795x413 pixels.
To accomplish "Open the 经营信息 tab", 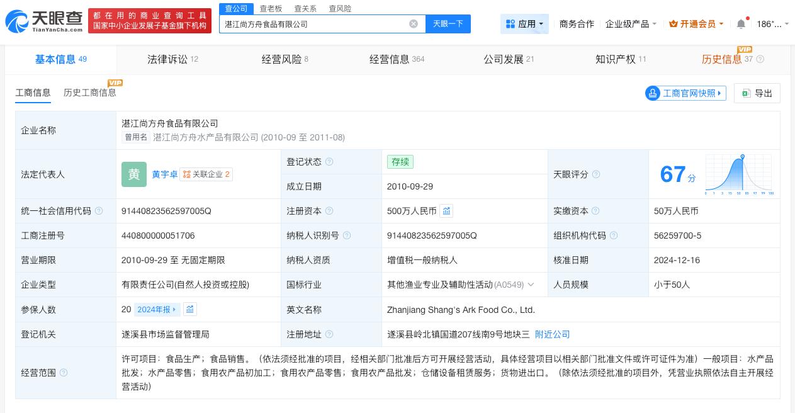I will pyautogui.click(x=397, y=59).
